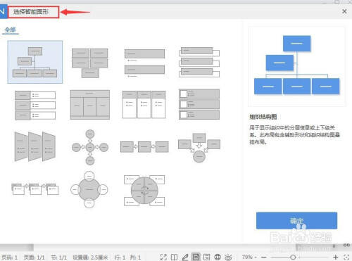Image resolution: width=352 pixels, height=261 pixels.
Task: Confirm selection with the 确定 button
Action: [296, 221]
